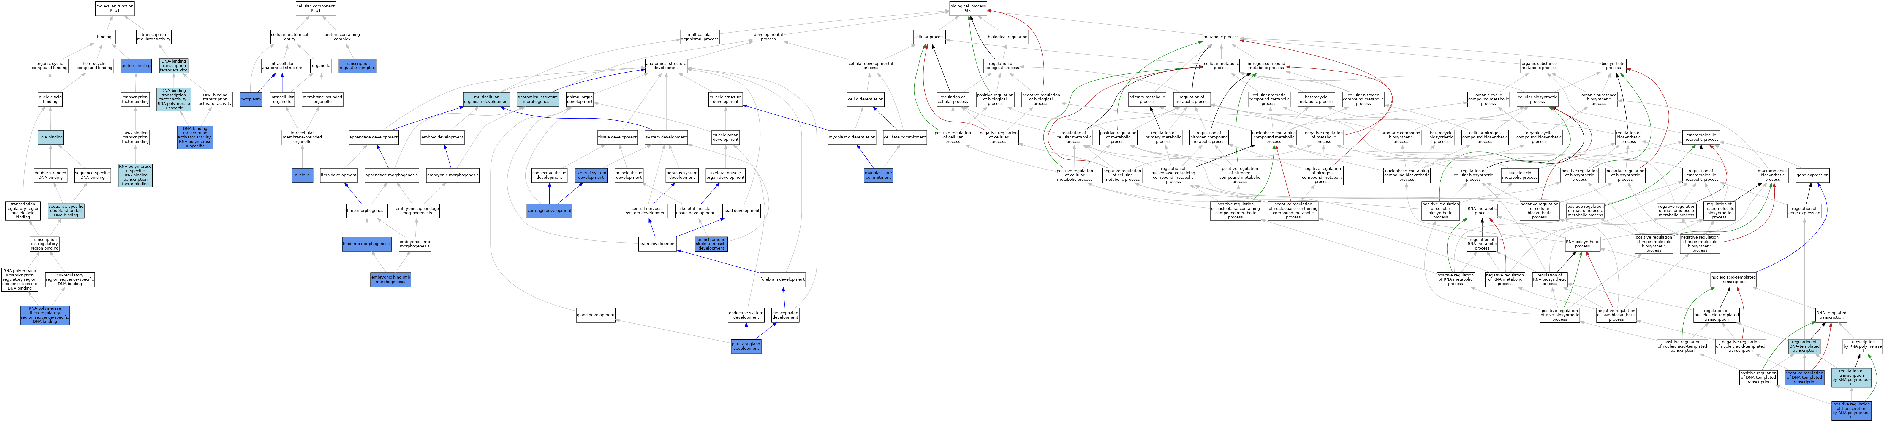Click the 'anatomical structure morphogenesis' node
The width and height of the screenshot is (1884, 422).
click(537, 99)
